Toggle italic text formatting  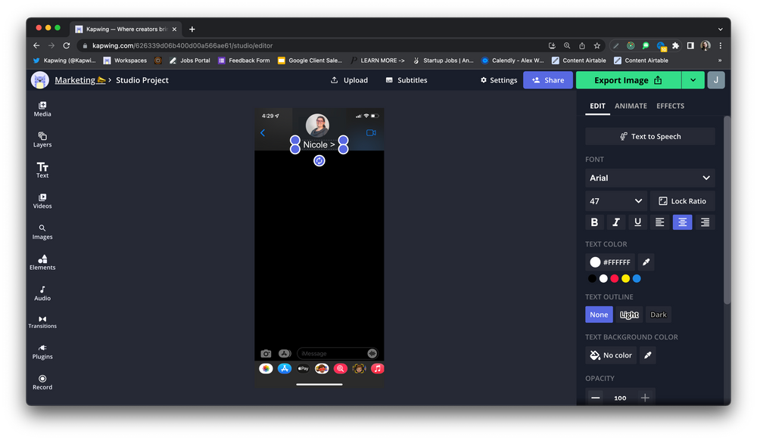point(616,222)
